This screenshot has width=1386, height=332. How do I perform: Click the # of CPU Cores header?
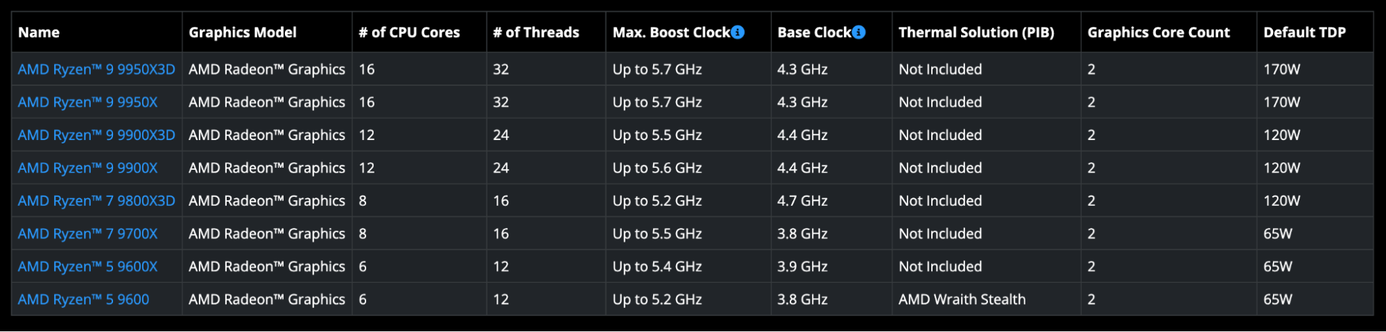click(409, 32)
